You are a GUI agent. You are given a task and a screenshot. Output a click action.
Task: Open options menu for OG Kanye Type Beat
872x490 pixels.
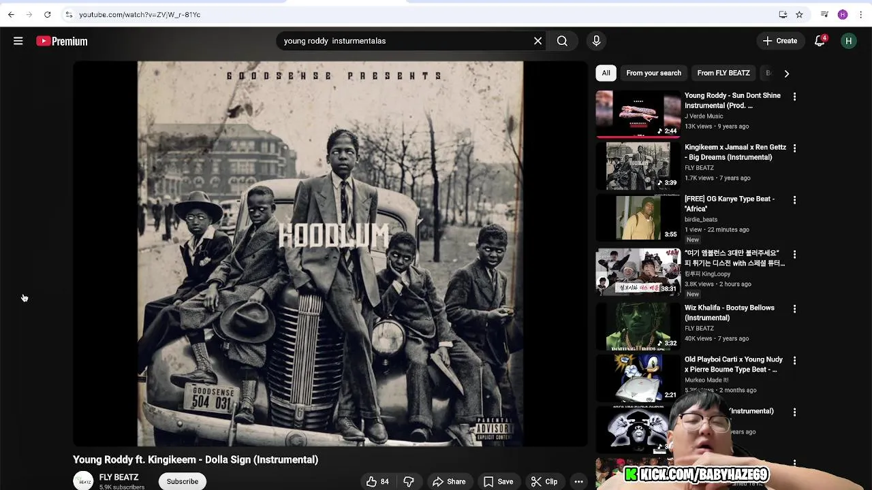(794, 200)
